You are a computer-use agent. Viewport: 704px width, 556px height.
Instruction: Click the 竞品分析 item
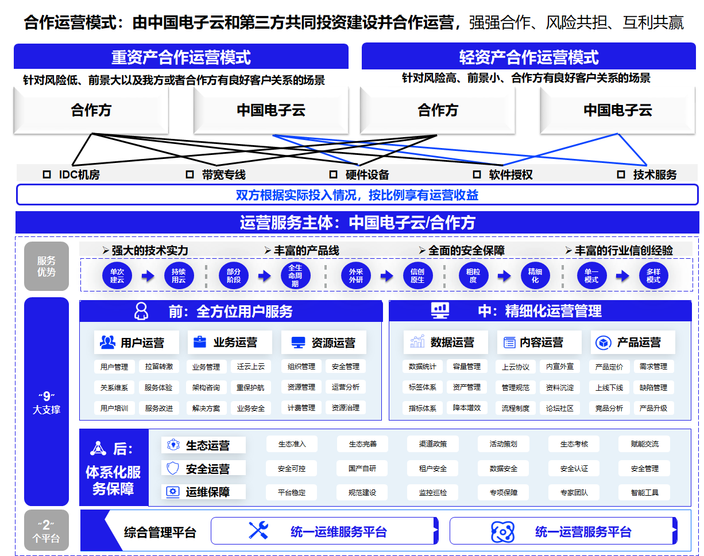coord(609,408)
